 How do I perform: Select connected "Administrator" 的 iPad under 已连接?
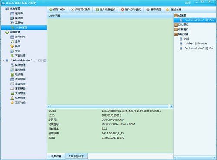194,20
